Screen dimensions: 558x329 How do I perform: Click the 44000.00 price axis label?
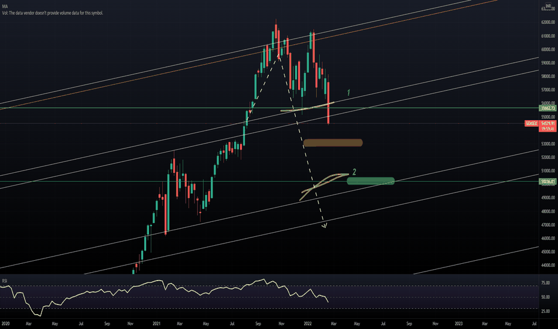pyautogui.click(x=548, y=266)
